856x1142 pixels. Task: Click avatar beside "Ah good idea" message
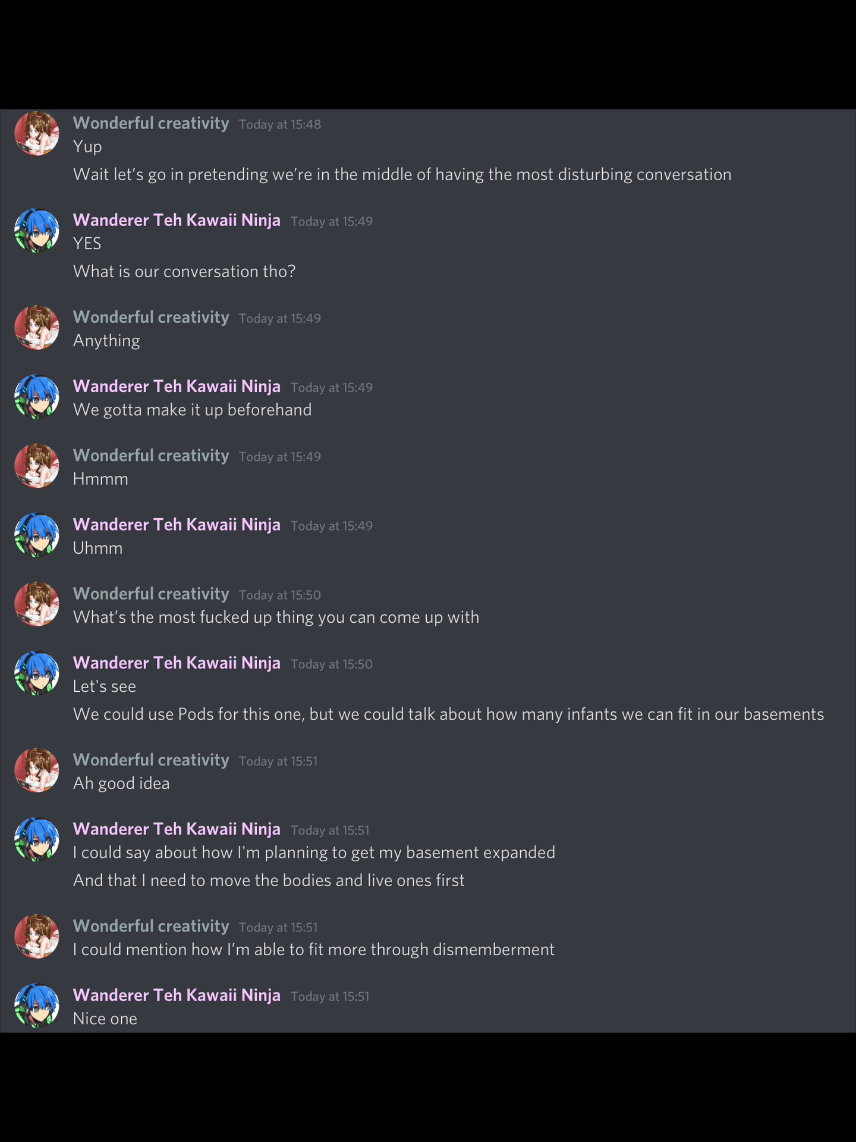37,770
